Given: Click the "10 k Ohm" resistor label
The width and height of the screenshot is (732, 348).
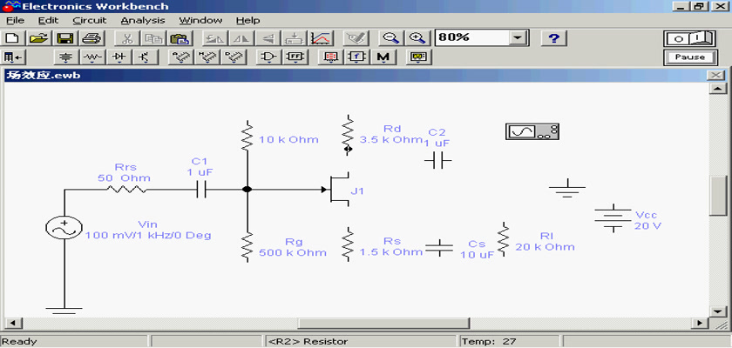Looking at the screenshot, I should click(289, 139).
